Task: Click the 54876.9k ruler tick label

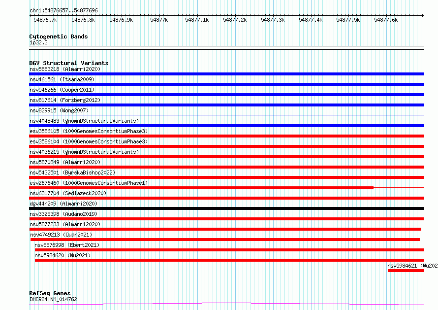Action: (x=121, y=20)
